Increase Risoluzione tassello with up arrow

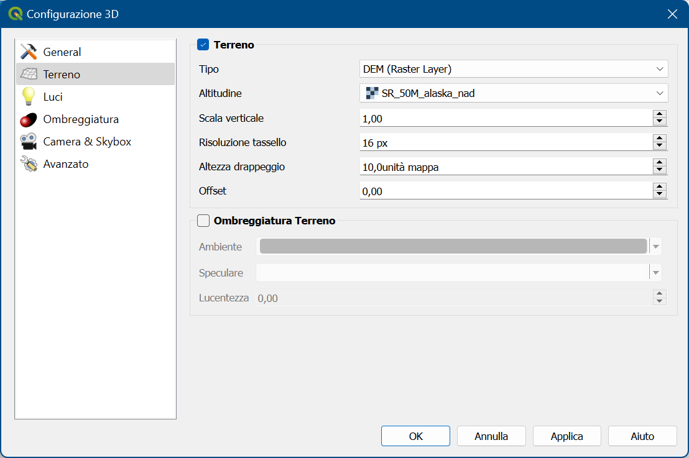(x=660, y=139)
